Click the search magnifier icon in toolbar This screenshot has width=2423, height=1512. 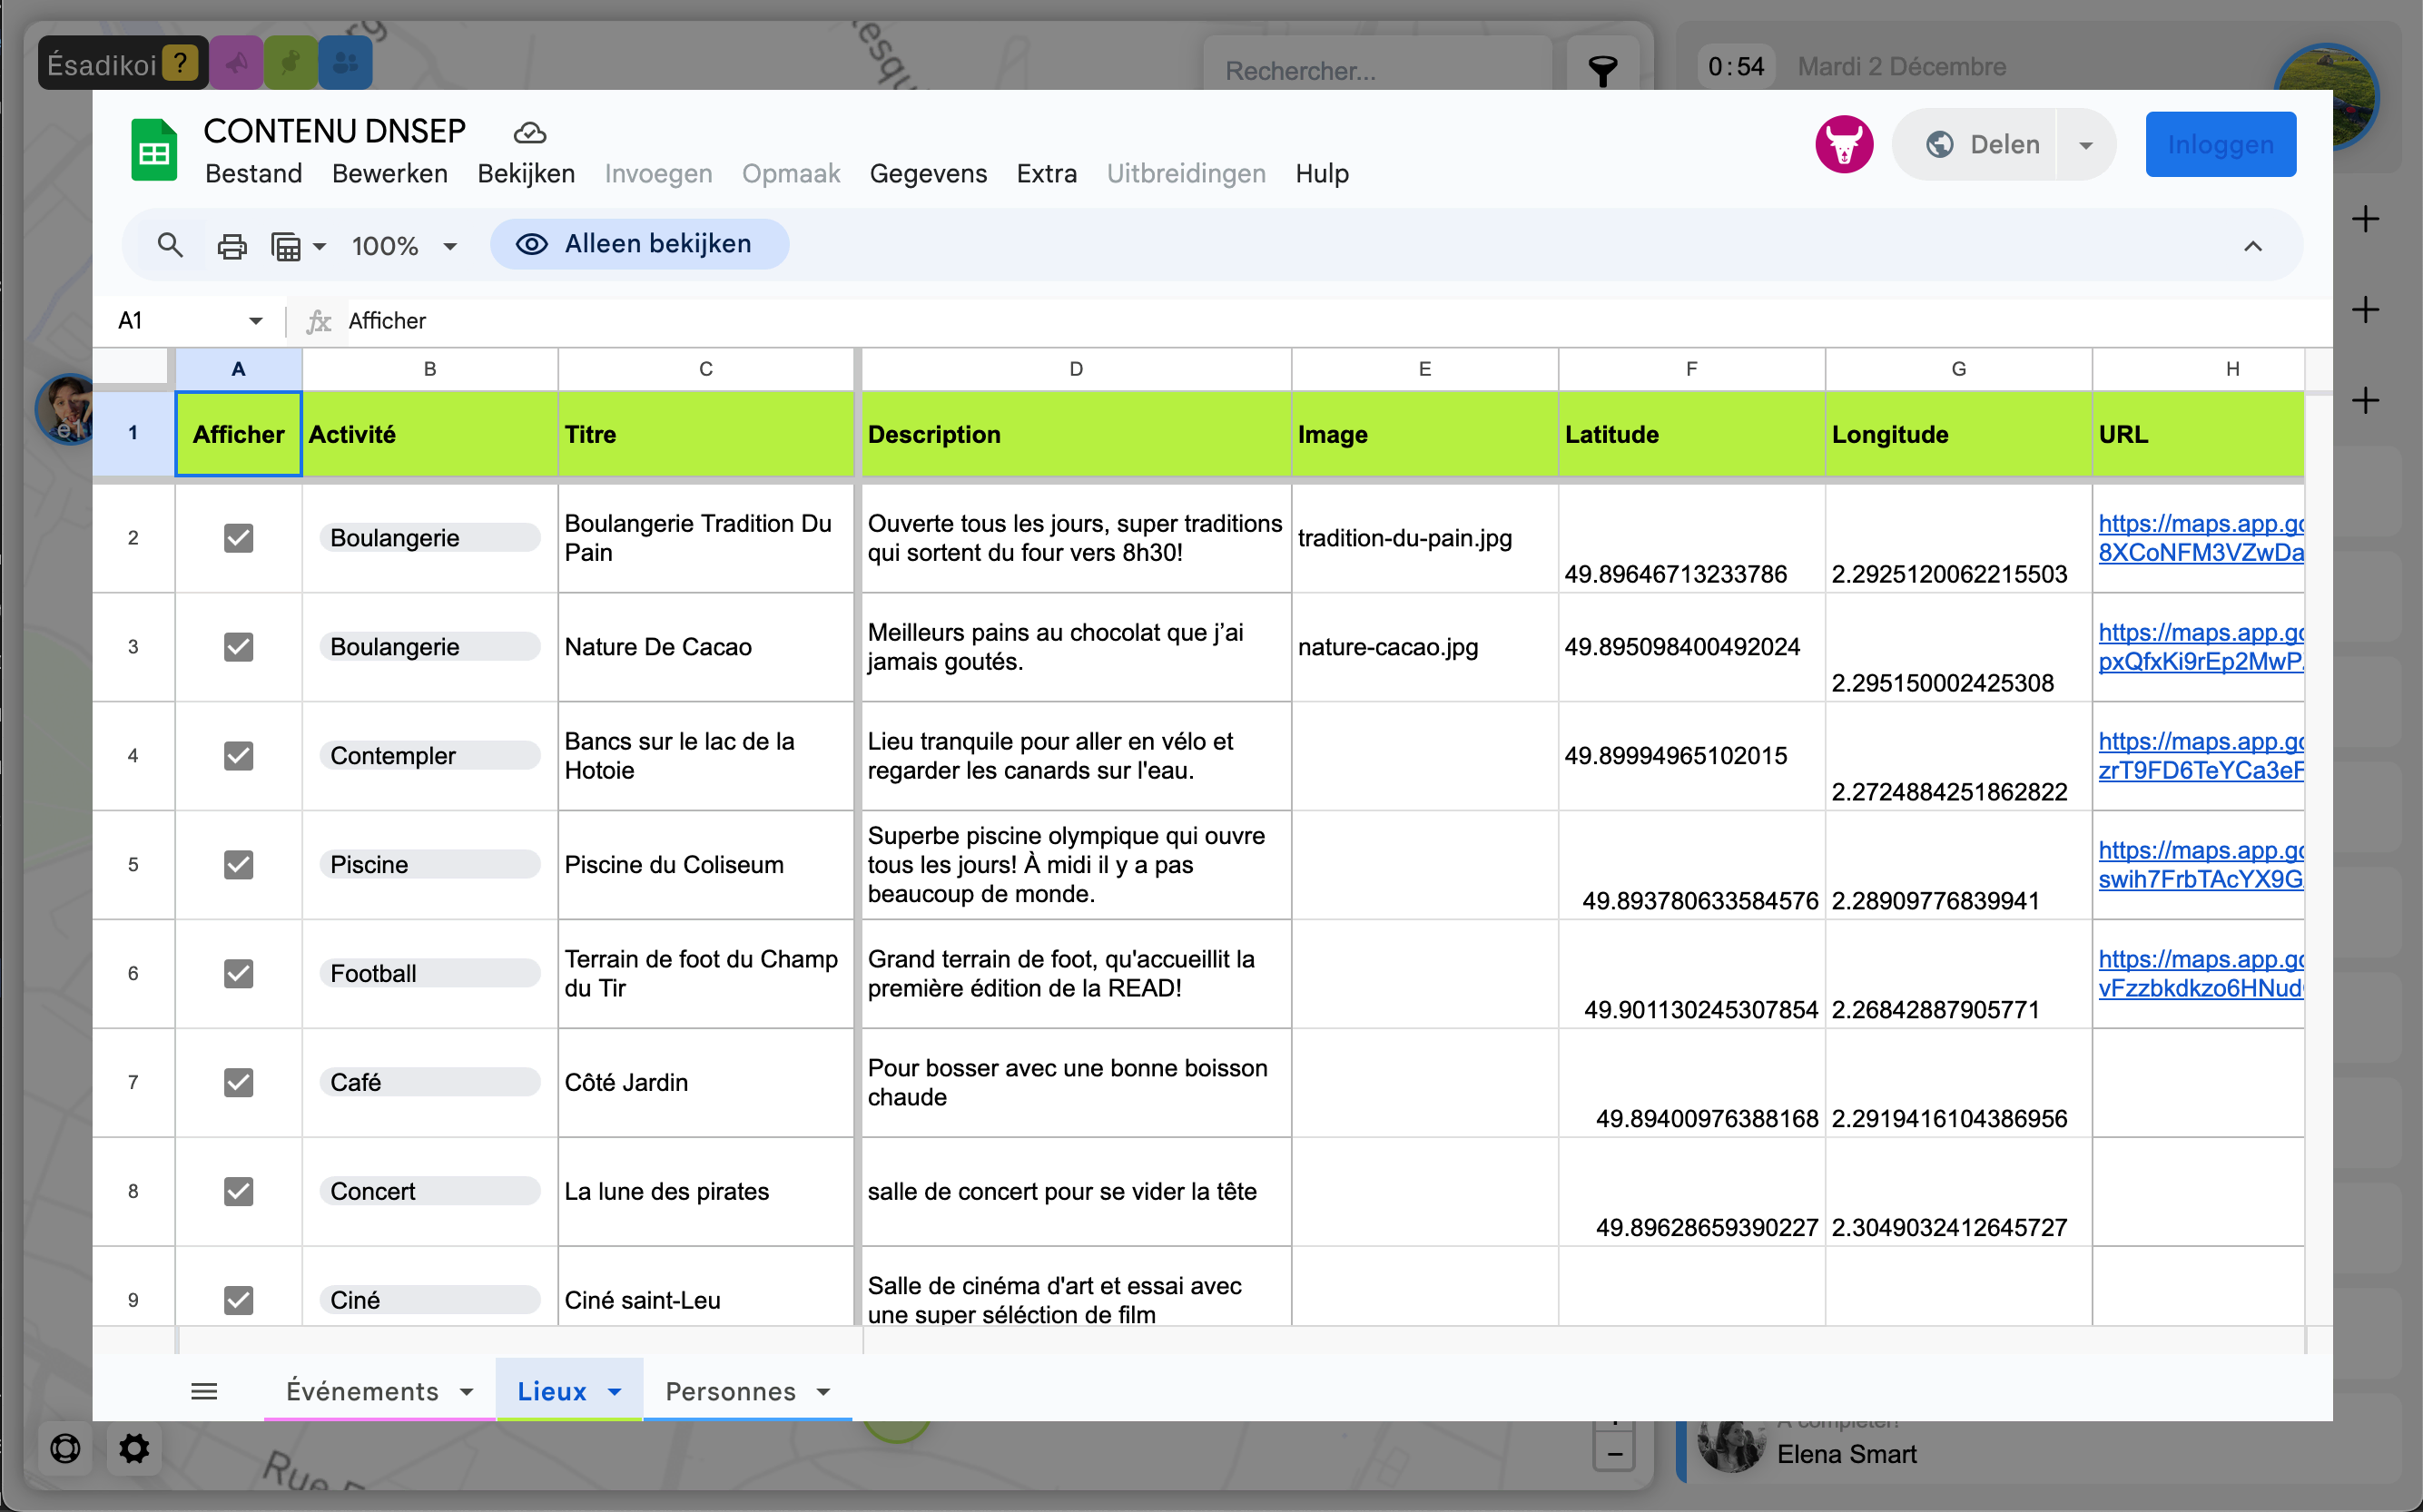[170, 245]
